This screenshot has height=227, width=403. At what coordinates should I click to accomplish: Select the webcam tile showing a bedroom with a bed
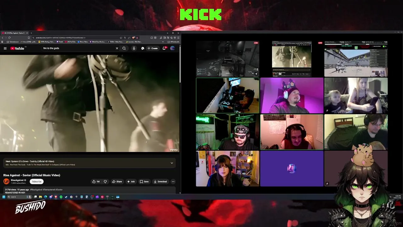point(356,132)
